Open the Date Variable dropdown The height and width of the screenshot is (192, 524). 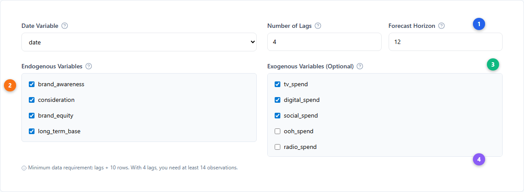[139, 42]
